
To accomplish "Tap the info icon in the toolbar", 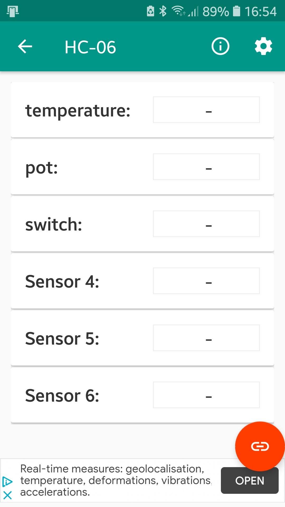I will tap(220, 46).
